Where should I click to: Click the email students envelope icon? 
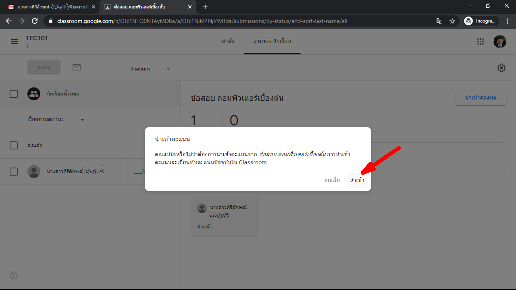[x=77, y=67]
